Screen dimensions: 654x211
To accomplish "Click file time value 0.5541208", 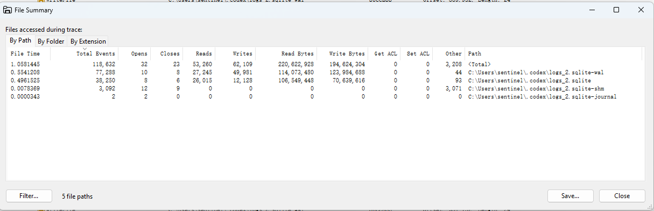I will 25,72.
